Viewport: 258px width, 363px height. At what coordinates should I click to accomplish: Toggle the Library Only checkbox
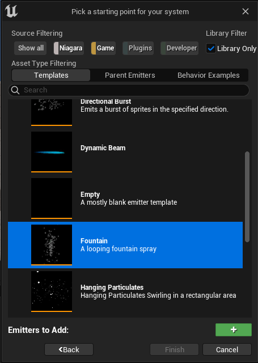211,48
